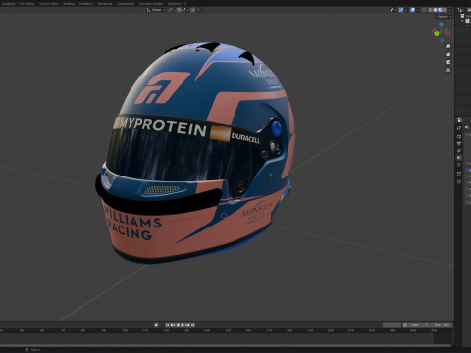Jump to the timeline start frame
This screenshot has width=471, height=353.
[x=167, y=325]
